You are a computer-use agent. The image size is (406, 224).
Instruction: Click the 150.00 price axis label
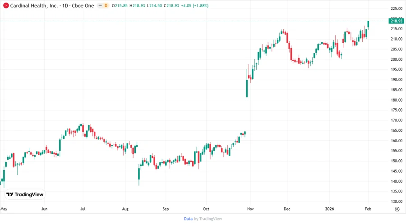tap(397, 161)
